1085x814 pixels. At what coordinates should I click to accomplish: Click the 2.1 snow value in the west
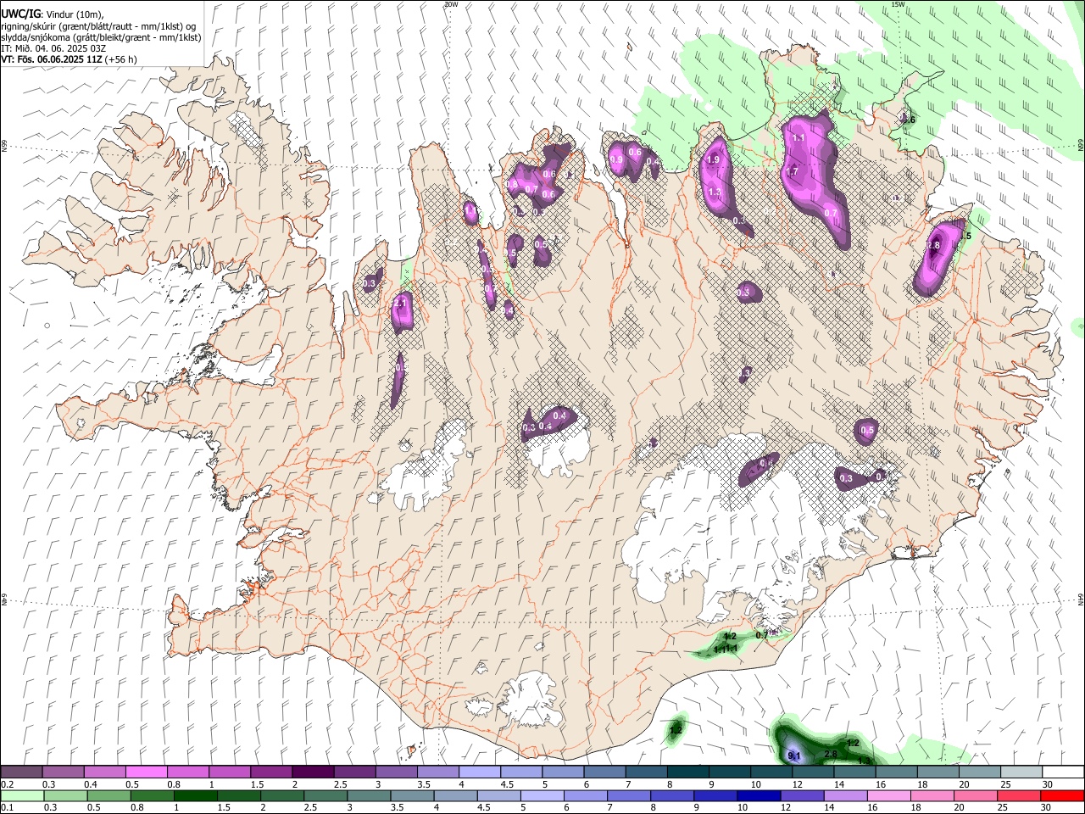click(402, 303)
